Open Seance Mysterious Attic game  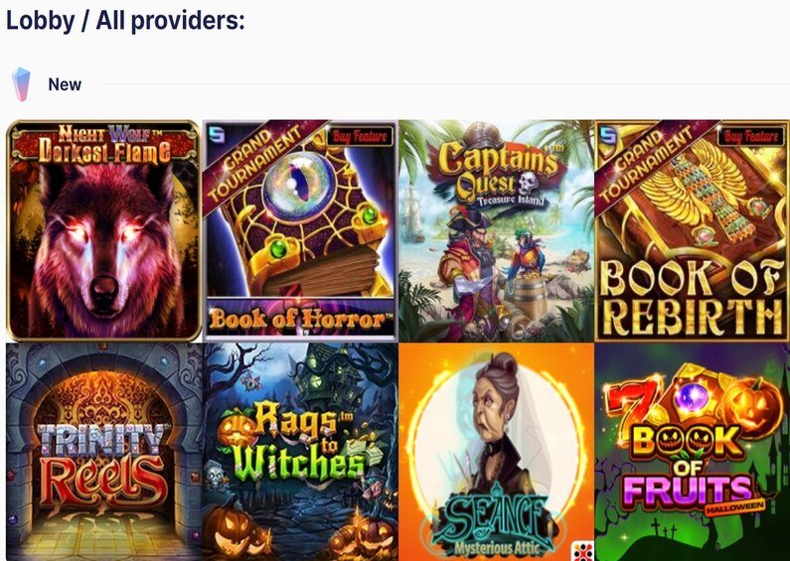pos(496,452)
